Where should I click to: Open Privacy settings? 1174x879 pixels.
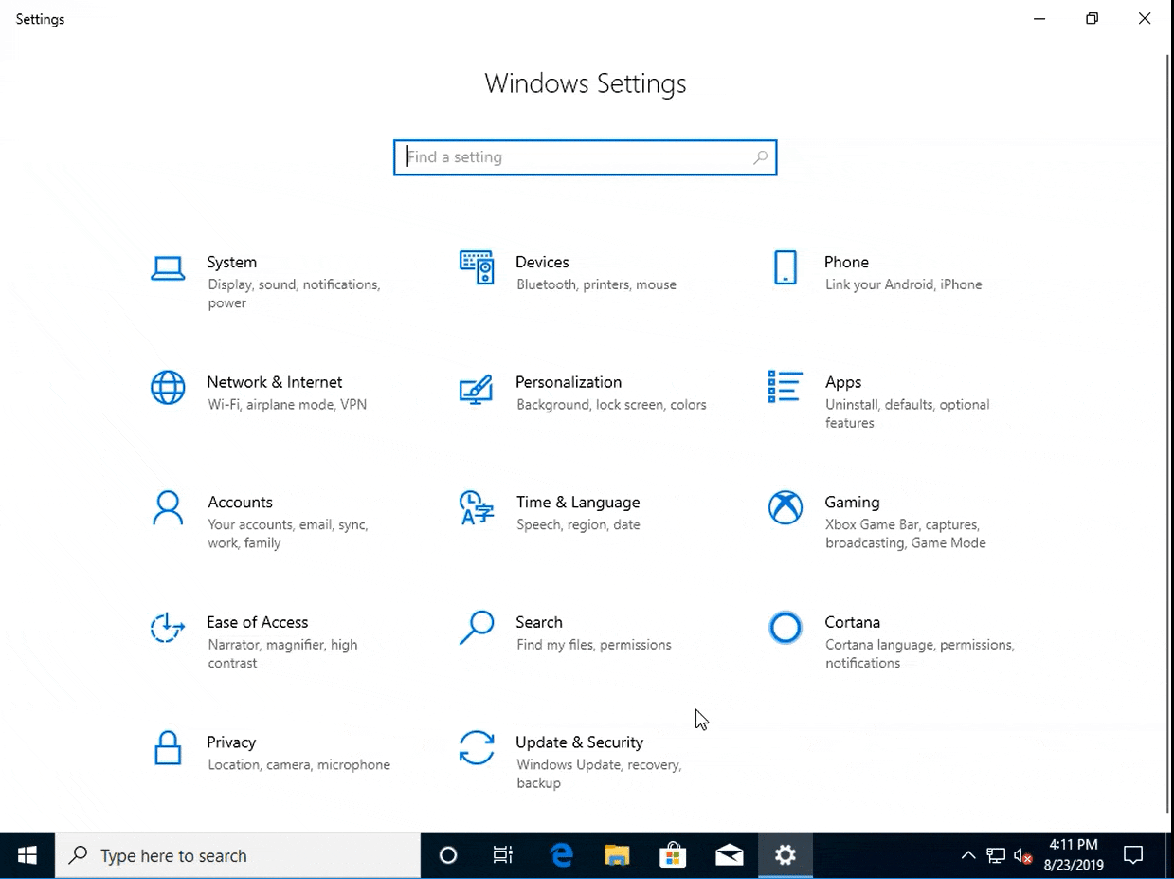coord(231,742)
